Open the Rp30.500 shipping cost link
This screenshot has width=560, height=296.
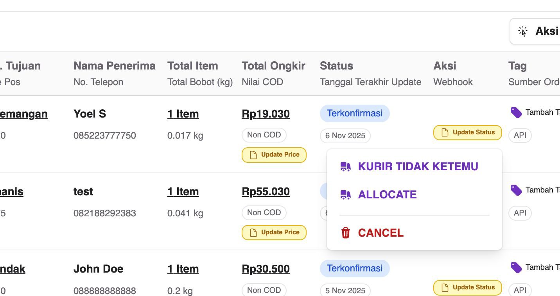pos(266,269)
